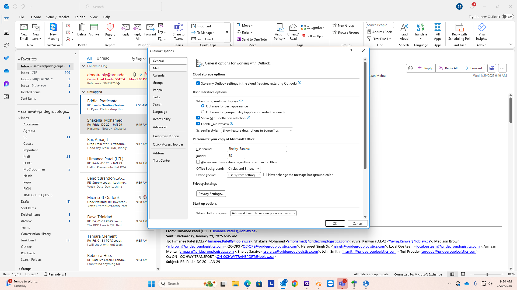Open To Do checkmark in navigation bar

tap(6, 58)
